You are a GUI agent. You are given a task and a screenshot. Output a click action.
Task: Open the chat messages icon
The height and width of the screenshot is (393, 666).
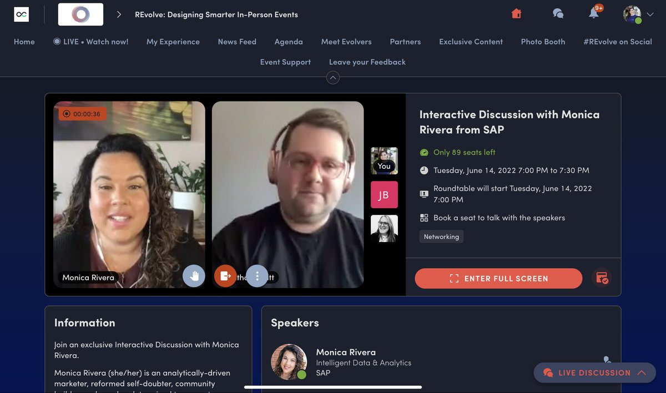pos(558,14)
